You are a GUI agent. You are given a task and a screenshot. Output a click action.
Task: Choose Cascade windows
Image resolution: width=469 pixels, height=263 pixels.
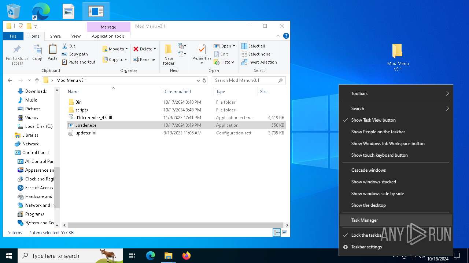click(396, 170)
